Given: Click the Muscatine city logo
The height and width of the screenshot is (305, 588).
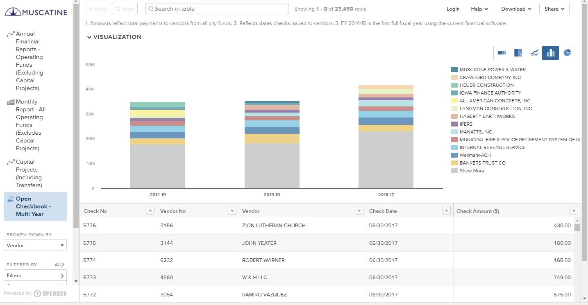Looking at the screenshot, I should point(36,12).
